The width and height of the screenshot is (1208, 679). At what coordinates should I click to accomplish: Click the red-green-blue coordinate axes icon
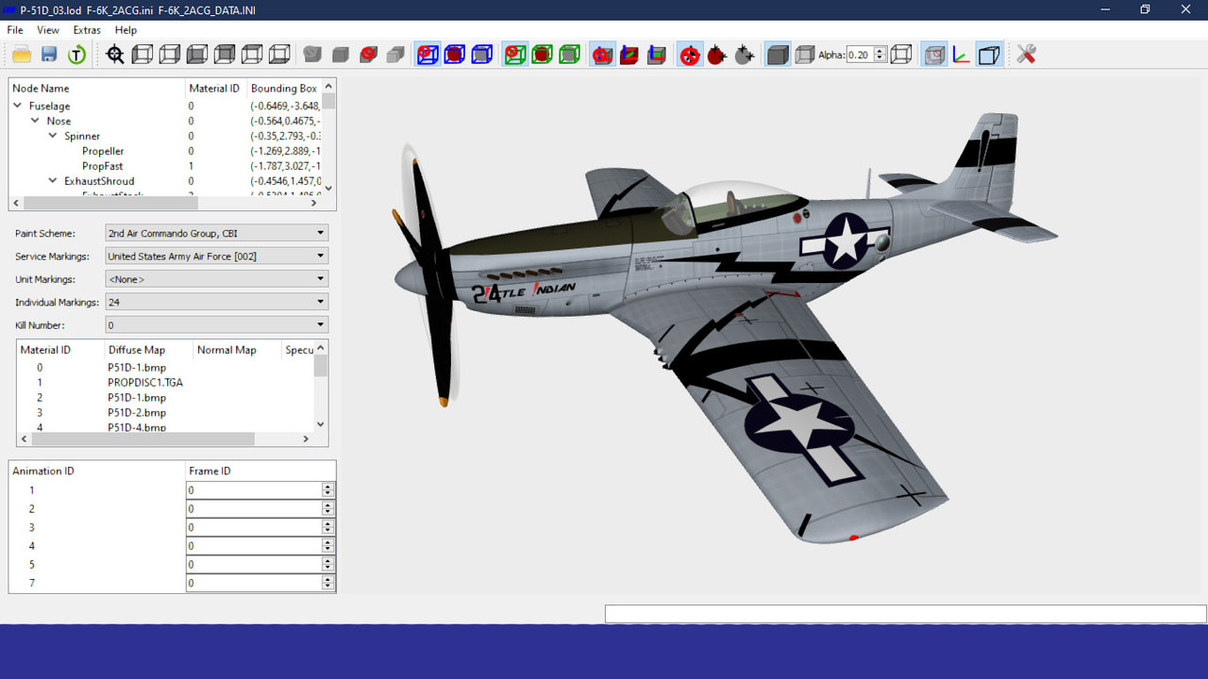tap(961, 55)
